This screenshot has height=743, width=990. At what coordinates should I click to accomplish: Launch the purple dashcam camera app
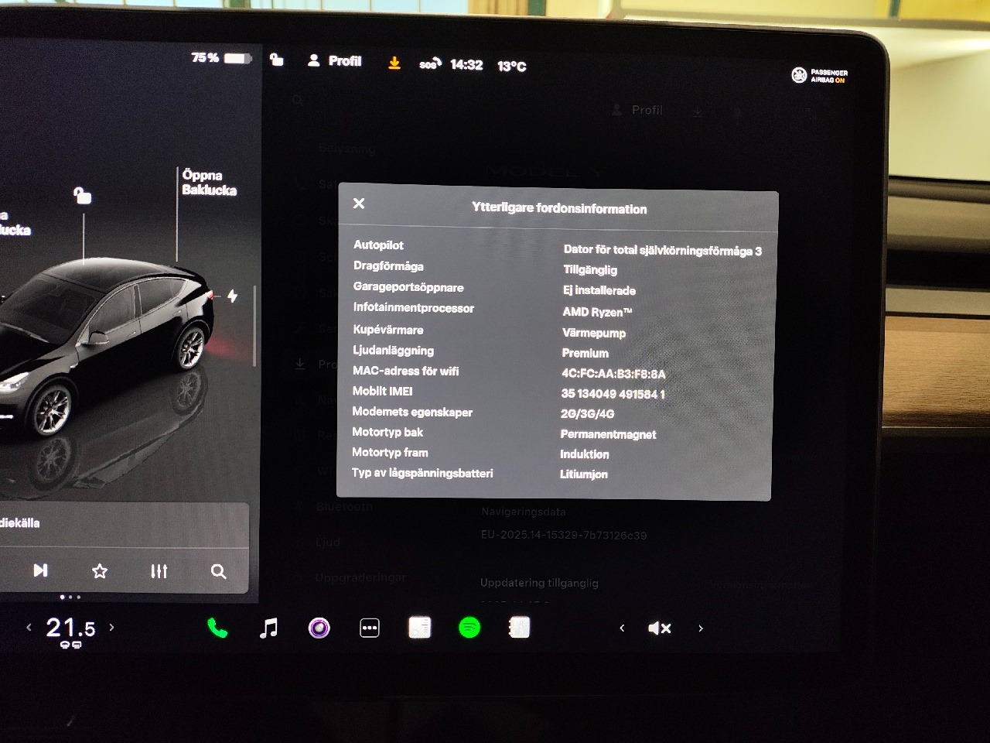[x=319, y=628]
